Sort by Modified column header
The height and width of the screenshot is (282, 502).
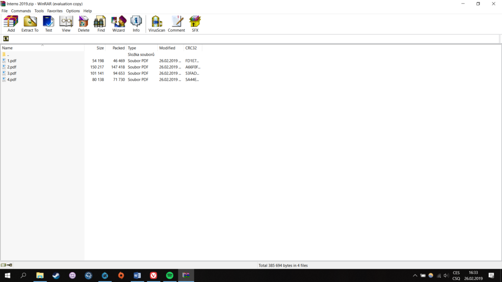pyautogui.click(x=171, y=48)
